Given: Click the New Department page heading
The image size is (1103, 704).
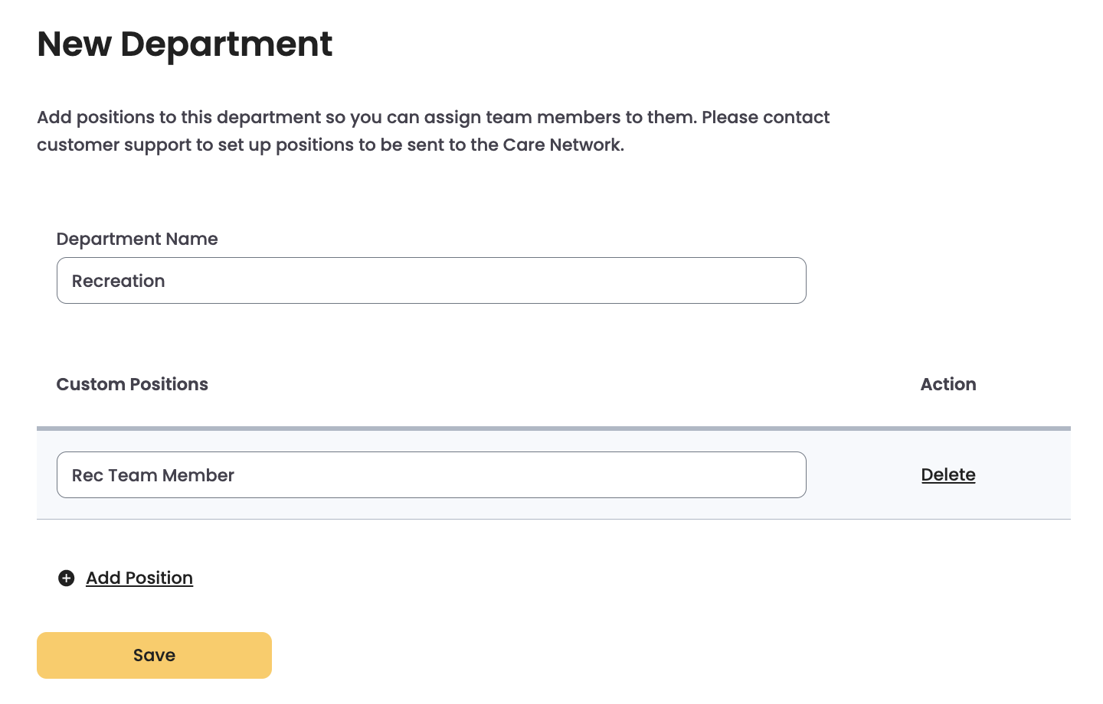Looking at the screenshot, I should 185,44.
